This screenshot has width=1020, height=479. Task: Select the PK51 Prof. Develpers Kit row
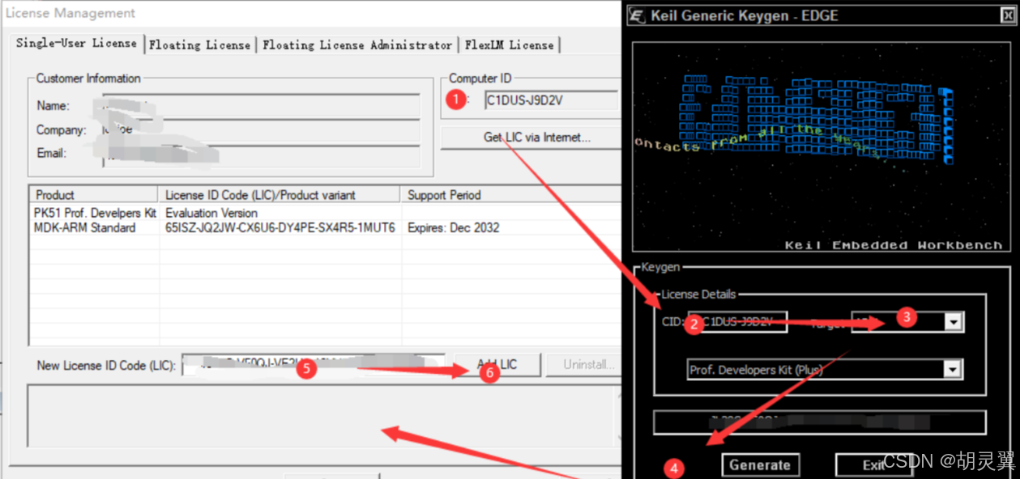click(x=324, y=213)
